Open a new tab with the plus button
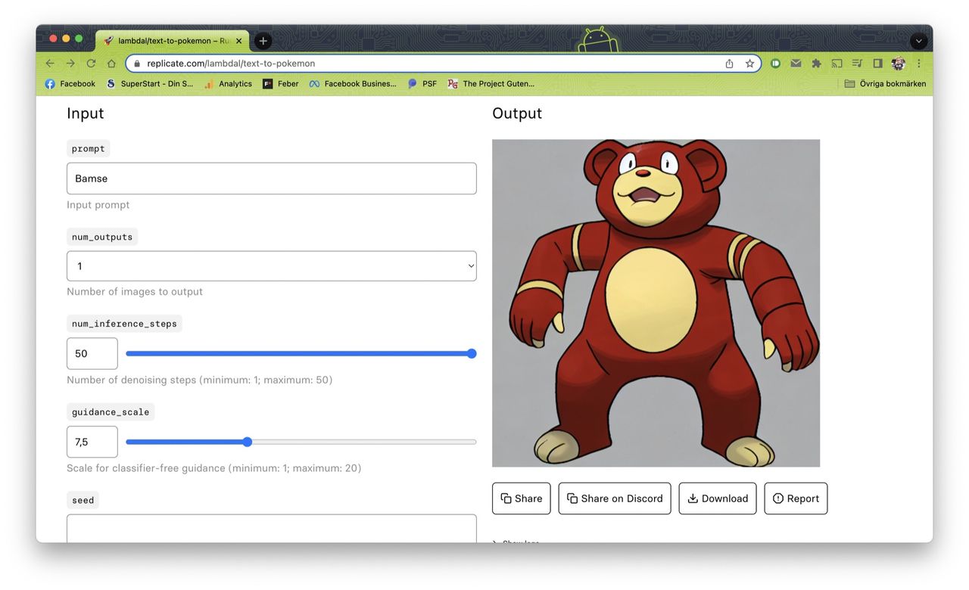The width and height of the screenshot is (969, 590). click(x=263, y=41)
